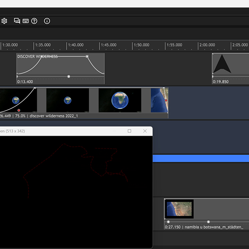The image size is (249, 249).
Task: Click the 0:19.850 duration text on the arrow clip
Action: coord(221,82)
